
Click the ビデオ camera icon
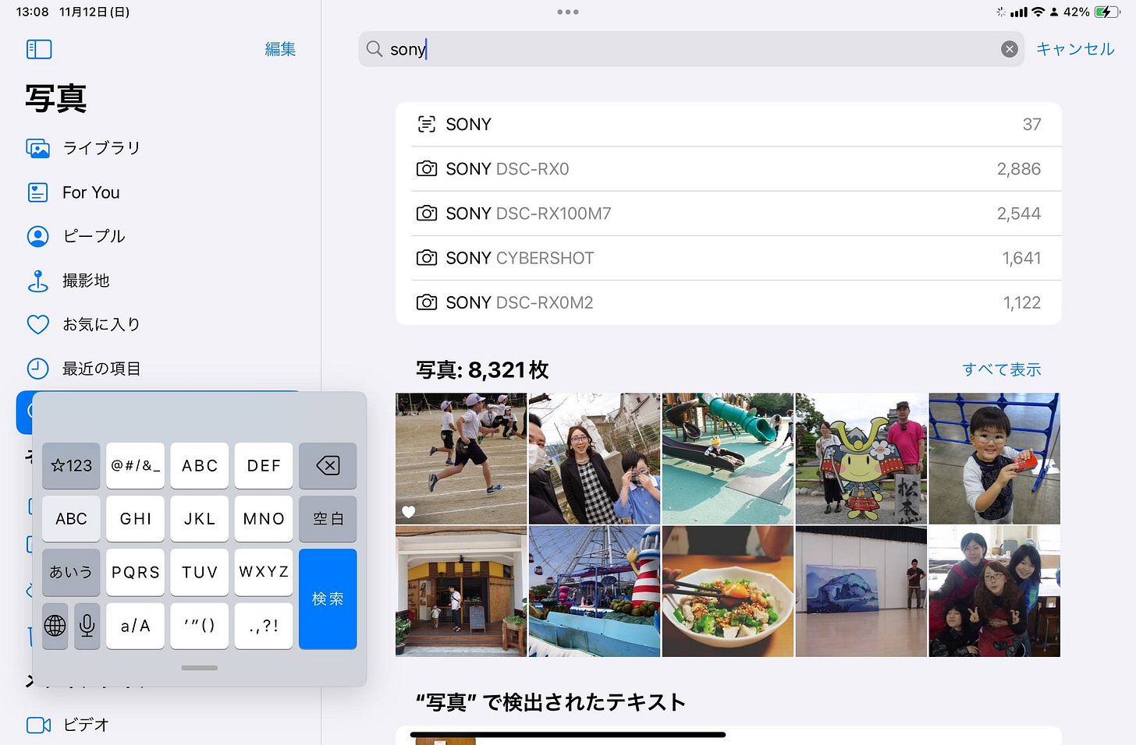(x=38, y=725)
